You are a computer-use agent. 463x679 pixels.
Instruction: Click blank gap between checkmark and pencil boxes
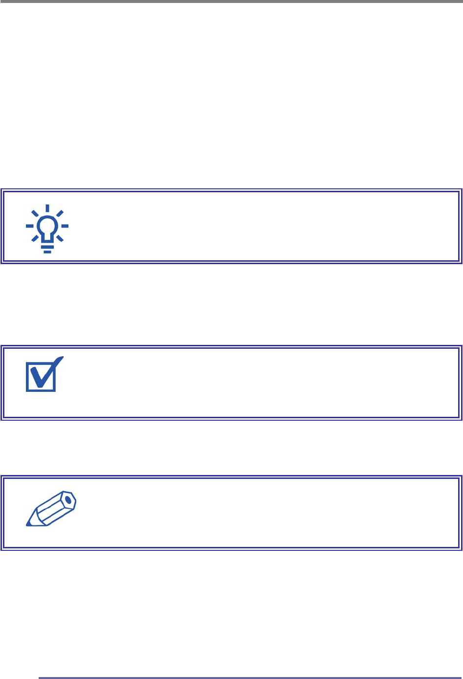coord(231,447)
